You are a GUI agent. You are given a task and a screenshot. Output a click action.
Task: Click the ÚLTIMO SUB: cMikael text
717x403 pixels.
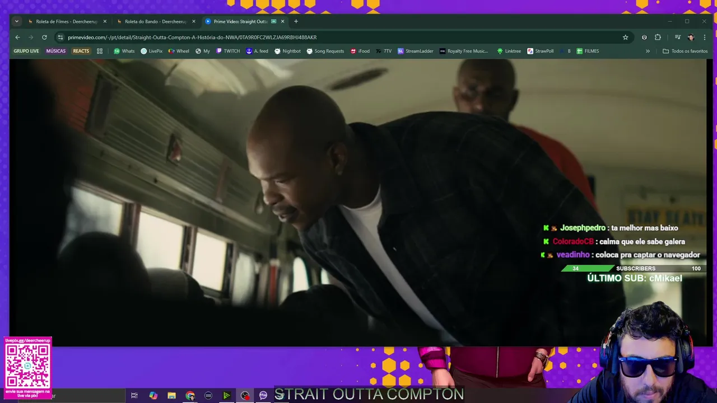(x=634, y=278)
